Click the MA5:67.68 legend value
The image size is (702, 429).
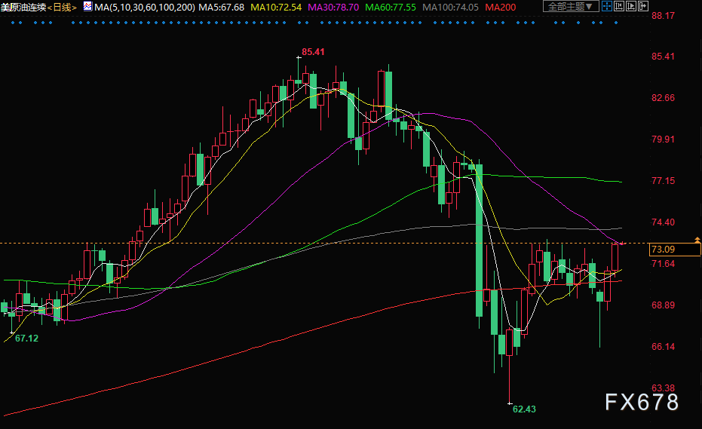[x=221, y=8]
